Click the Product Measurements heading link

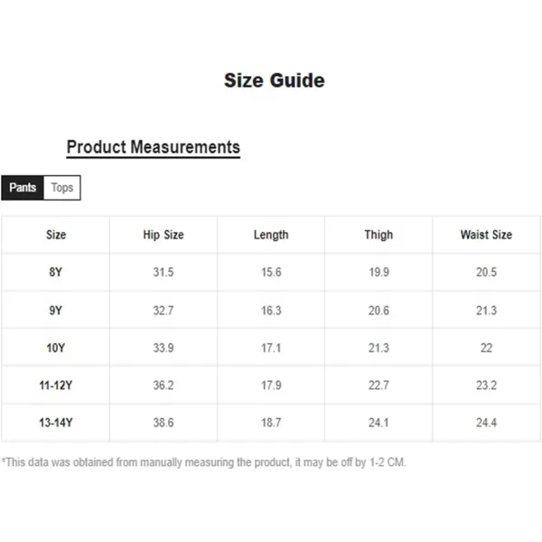coord(154,147)
